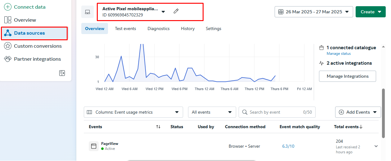Image resolution: width=391 pixels, height=161 pixels.
Task: Click the PageView browser window icon
Action: pos(94,146)
